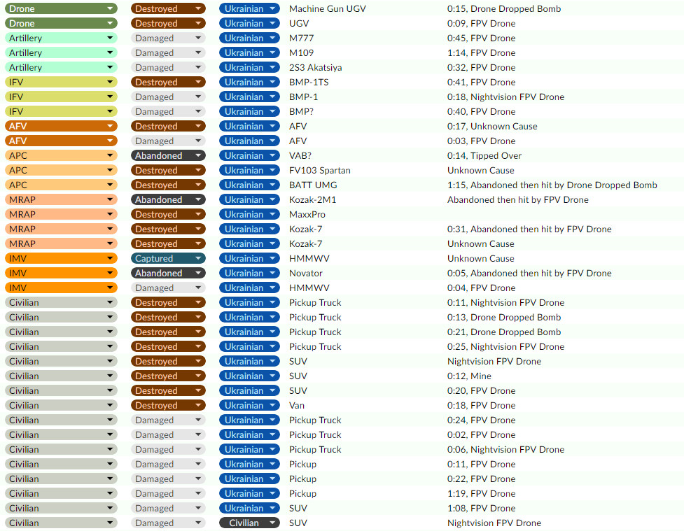
Task: Select '0:13, Drone Dropped Bomb' cell
Action: (504, 318)
